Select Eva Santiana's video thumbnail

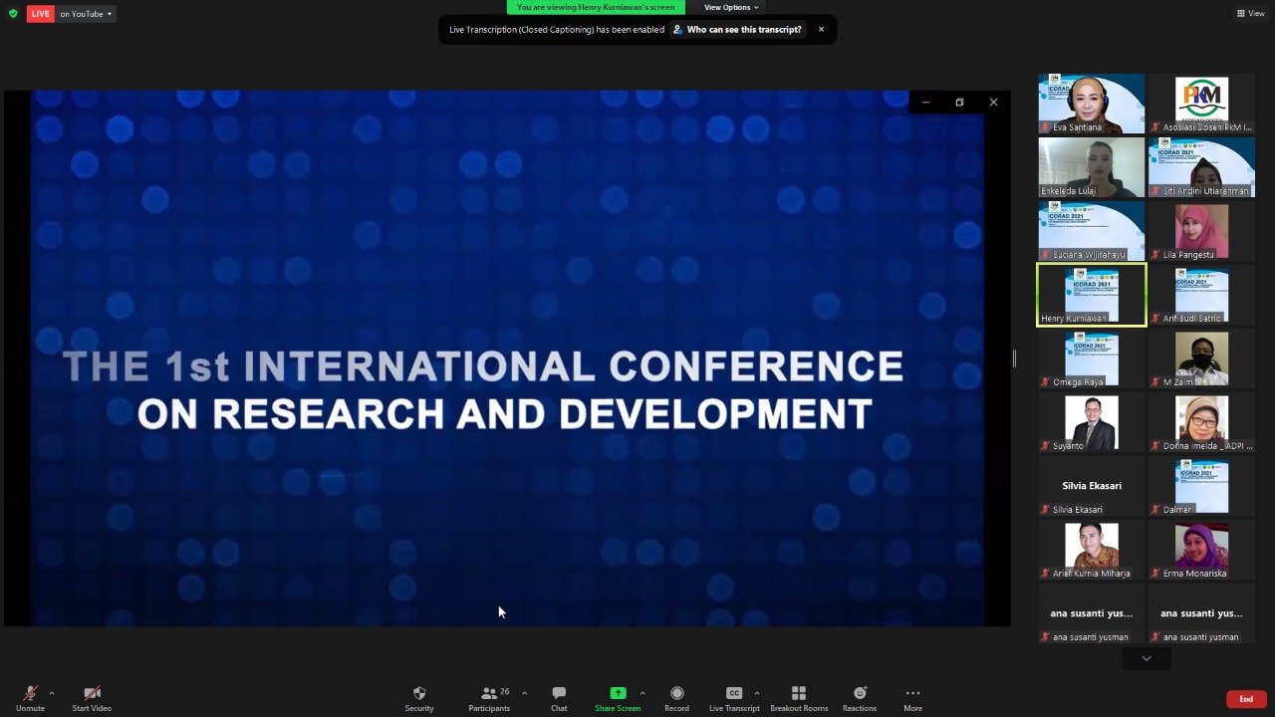(x=1091, y=104)
